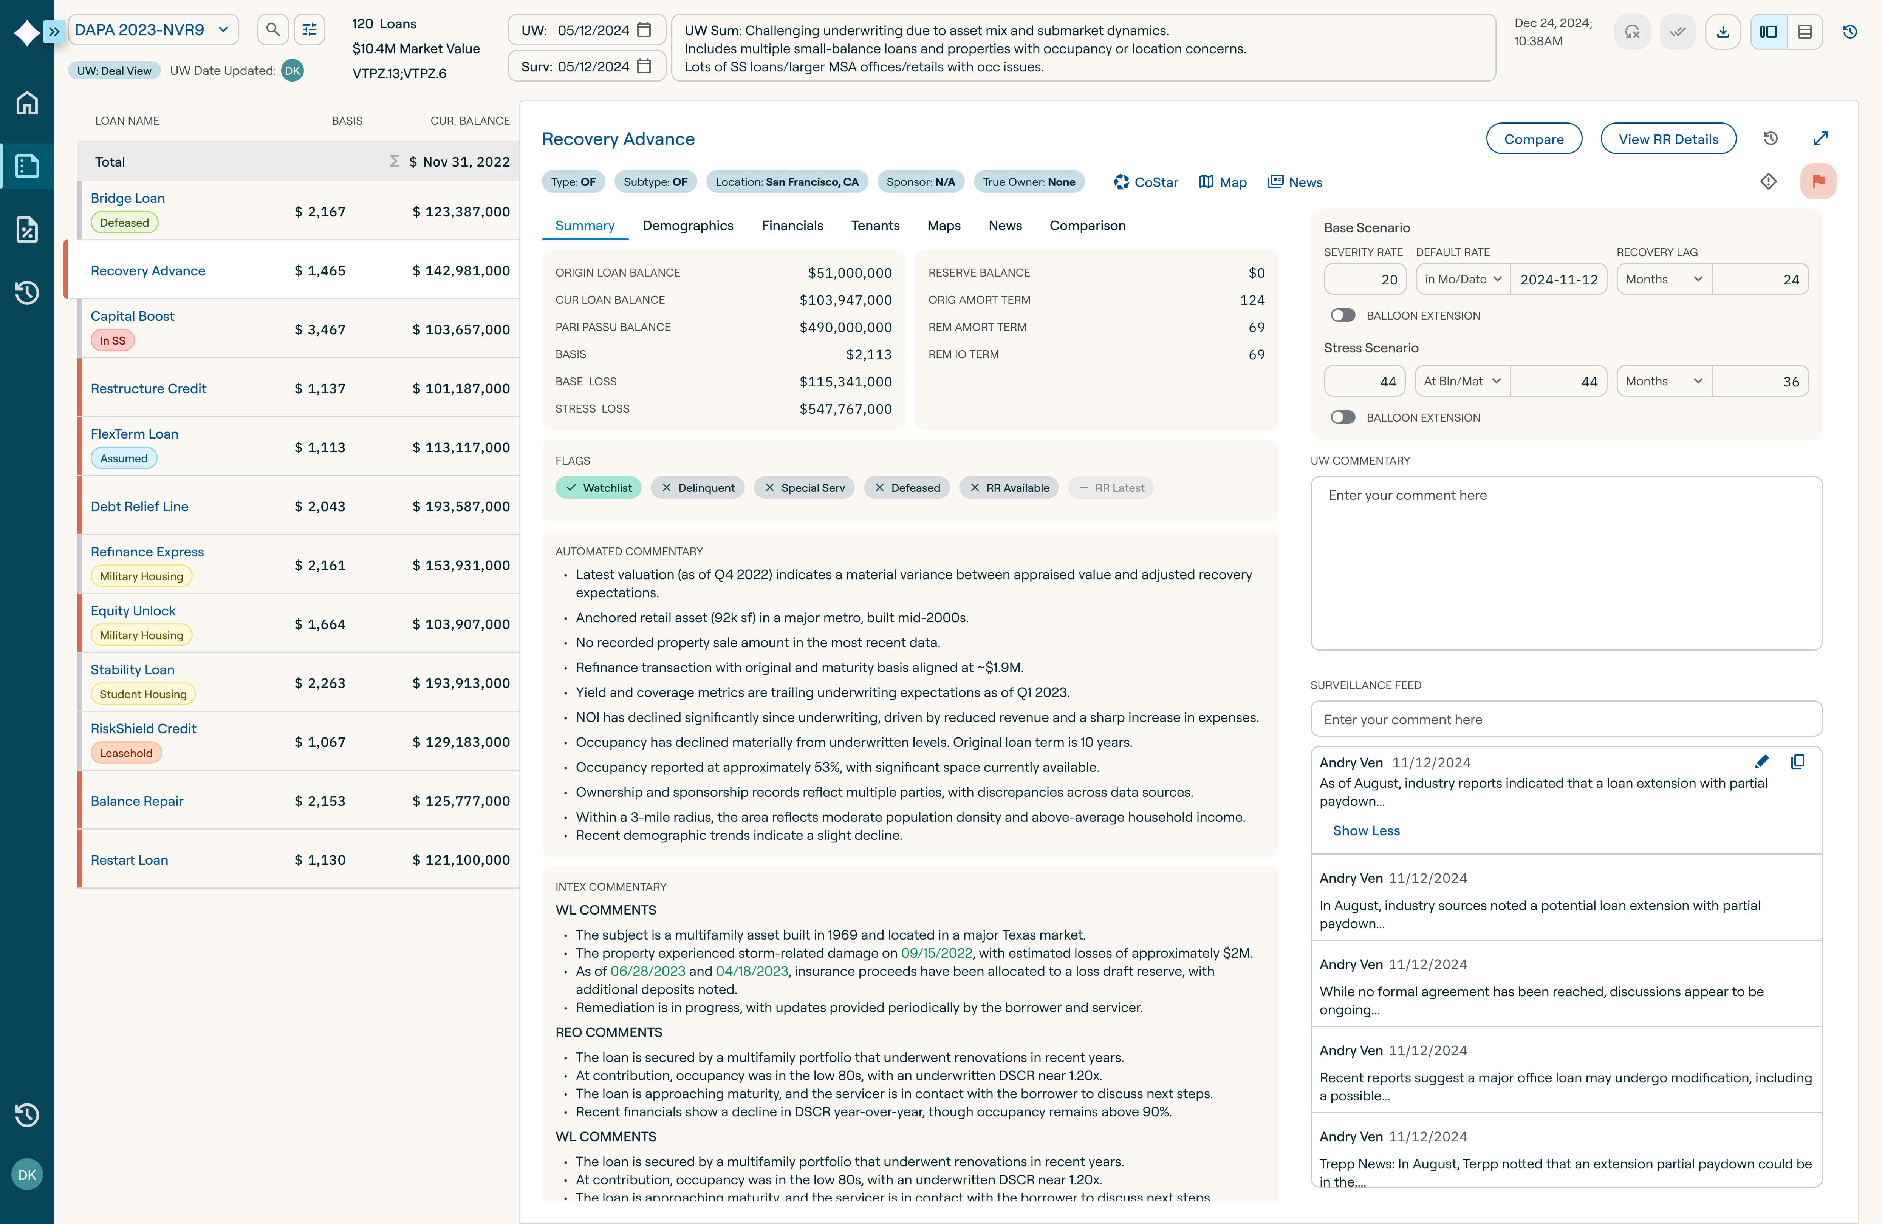Screen dimensions: 1882x1224
Task: Enable Stress Scenario balloon extension toggle
Action: pyautogui.click(x=1343, y=417)
